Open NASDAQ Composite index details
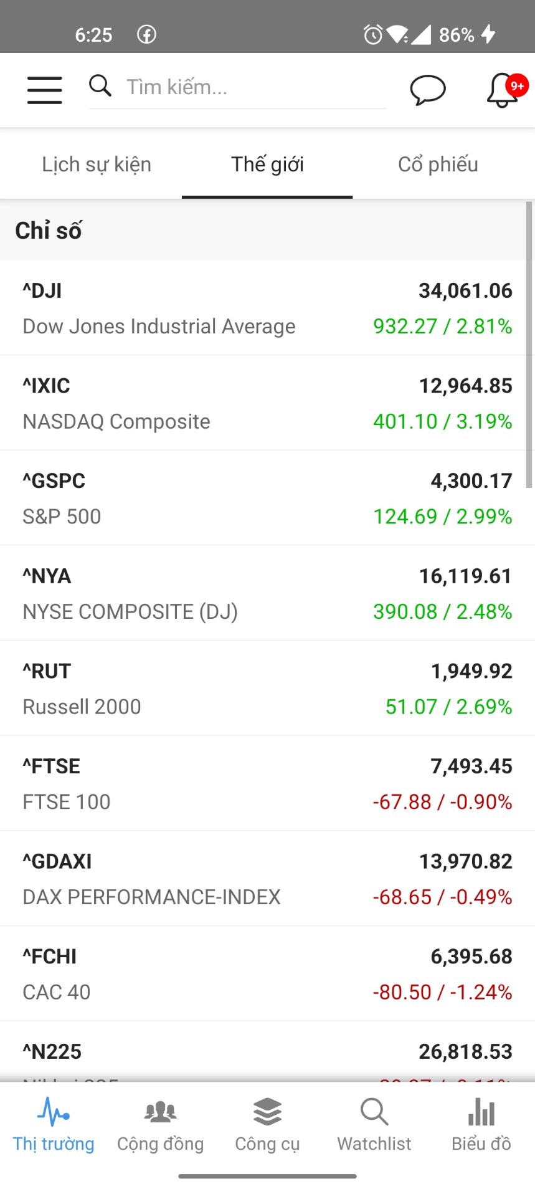Screen dimensions: 535x1189 coord(267,404)
